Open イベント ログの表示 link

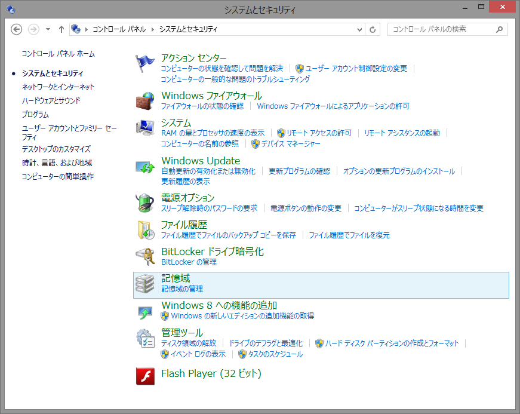[x=198, y=354]
